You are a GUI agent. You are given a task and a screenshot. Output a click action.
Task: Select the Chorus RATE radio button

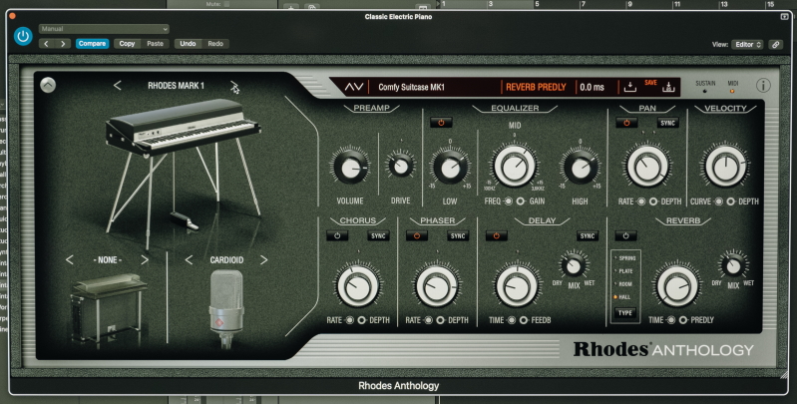(x=349, y=320)
